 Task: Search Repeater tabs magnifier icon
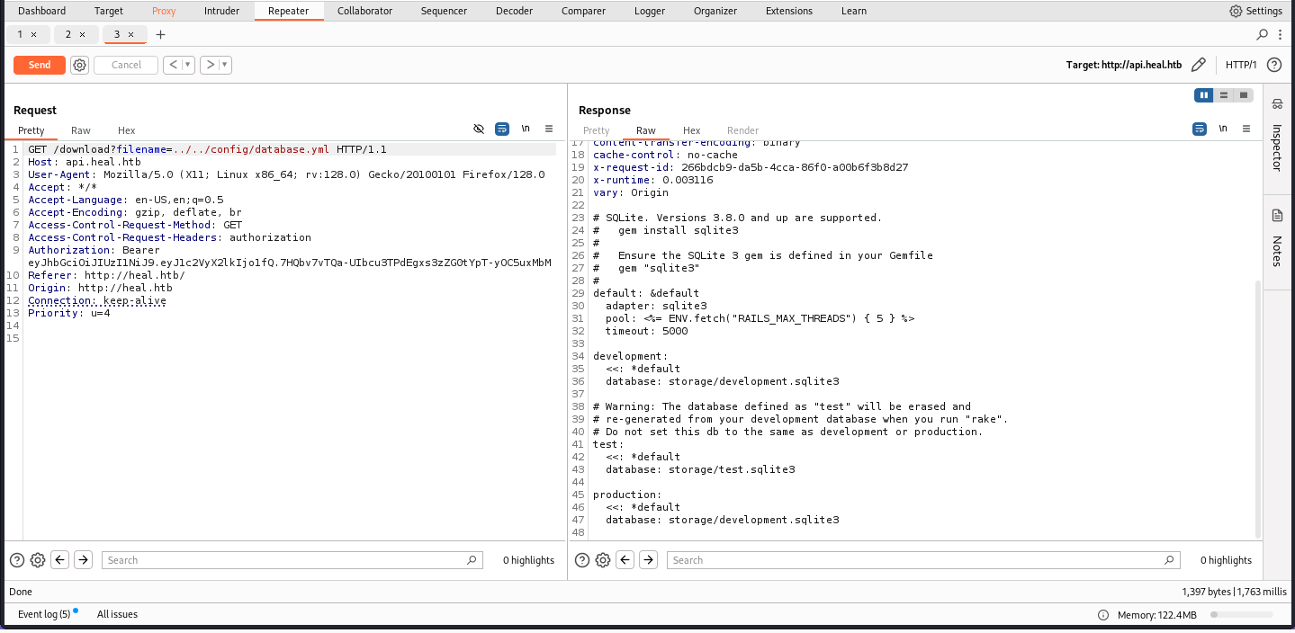tap(1263, 34)
